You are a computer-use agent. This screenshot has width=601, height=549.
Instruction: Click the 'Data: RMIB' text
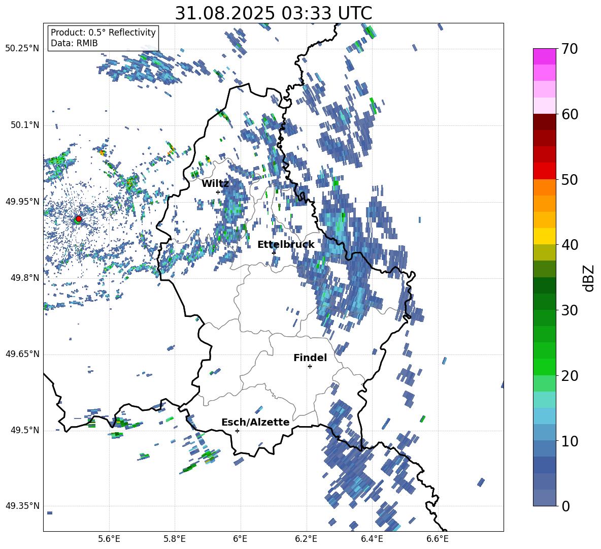74,43
